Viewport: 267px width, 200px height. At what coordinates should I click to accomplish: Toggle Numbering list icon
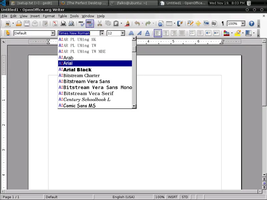pyautogui.click(x=192, y=33)
